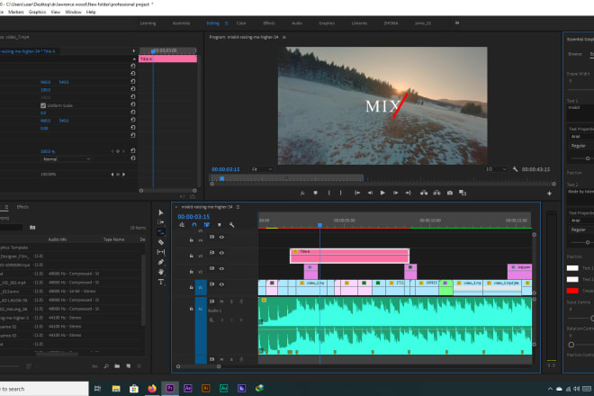Click the Title 6 clip on track V3
Screen dimensions: 594x396
tap(349, 256)
